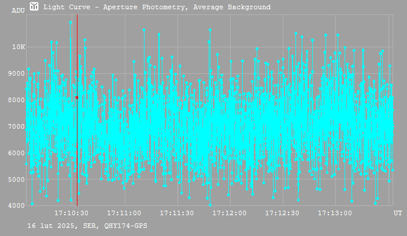This screenshot has width=407, height=236.
Task: Click the '9000' y-axis value
Action: pos(16,74)
